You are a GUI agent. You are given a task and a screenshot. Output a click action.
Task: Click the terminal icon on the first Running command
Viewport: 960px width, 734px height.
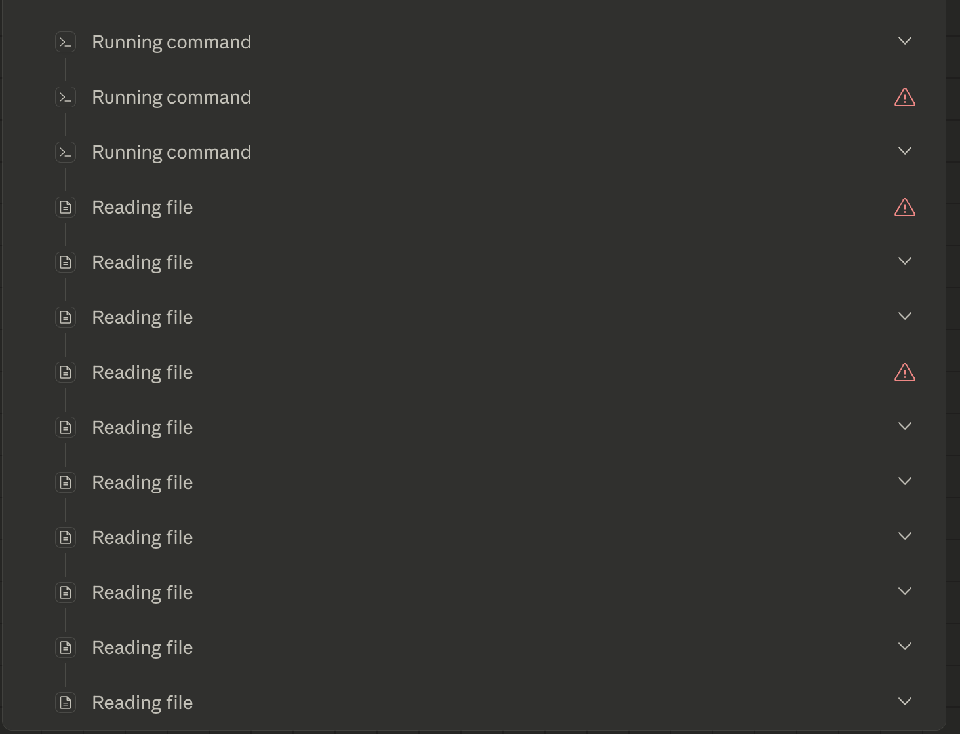coord(65,41)
